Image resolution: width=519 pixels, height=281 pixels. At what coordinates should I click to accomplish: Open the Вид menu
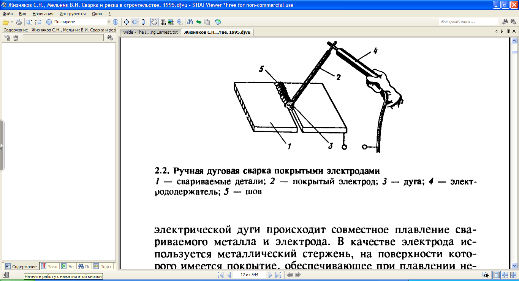(22, 14)
